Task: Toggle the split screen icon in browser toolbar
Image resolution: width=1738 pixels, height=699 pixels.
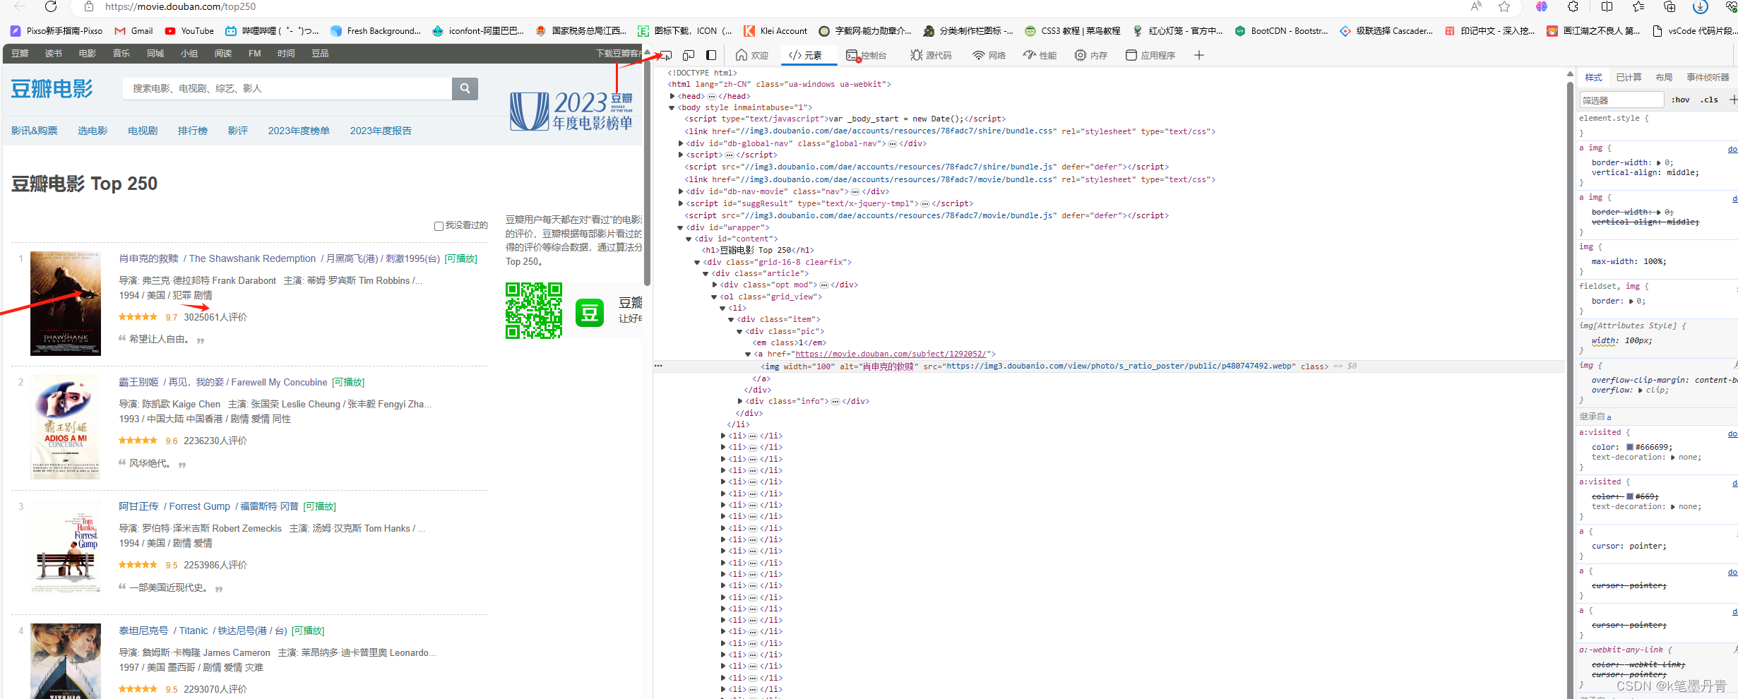Action: [x=1607, y=6]
